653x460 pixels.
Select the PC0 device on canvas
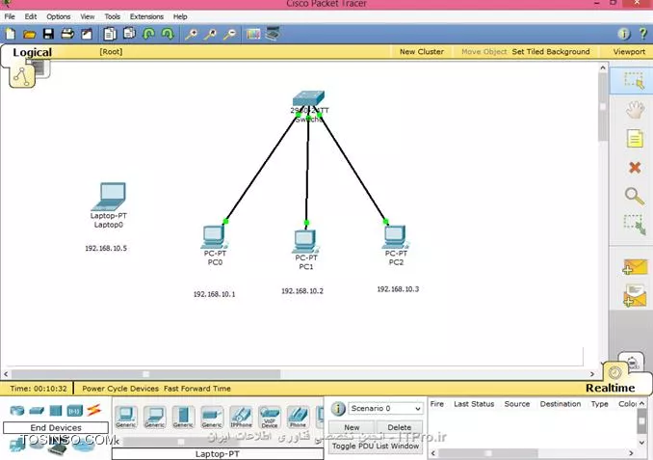[214, 236]
